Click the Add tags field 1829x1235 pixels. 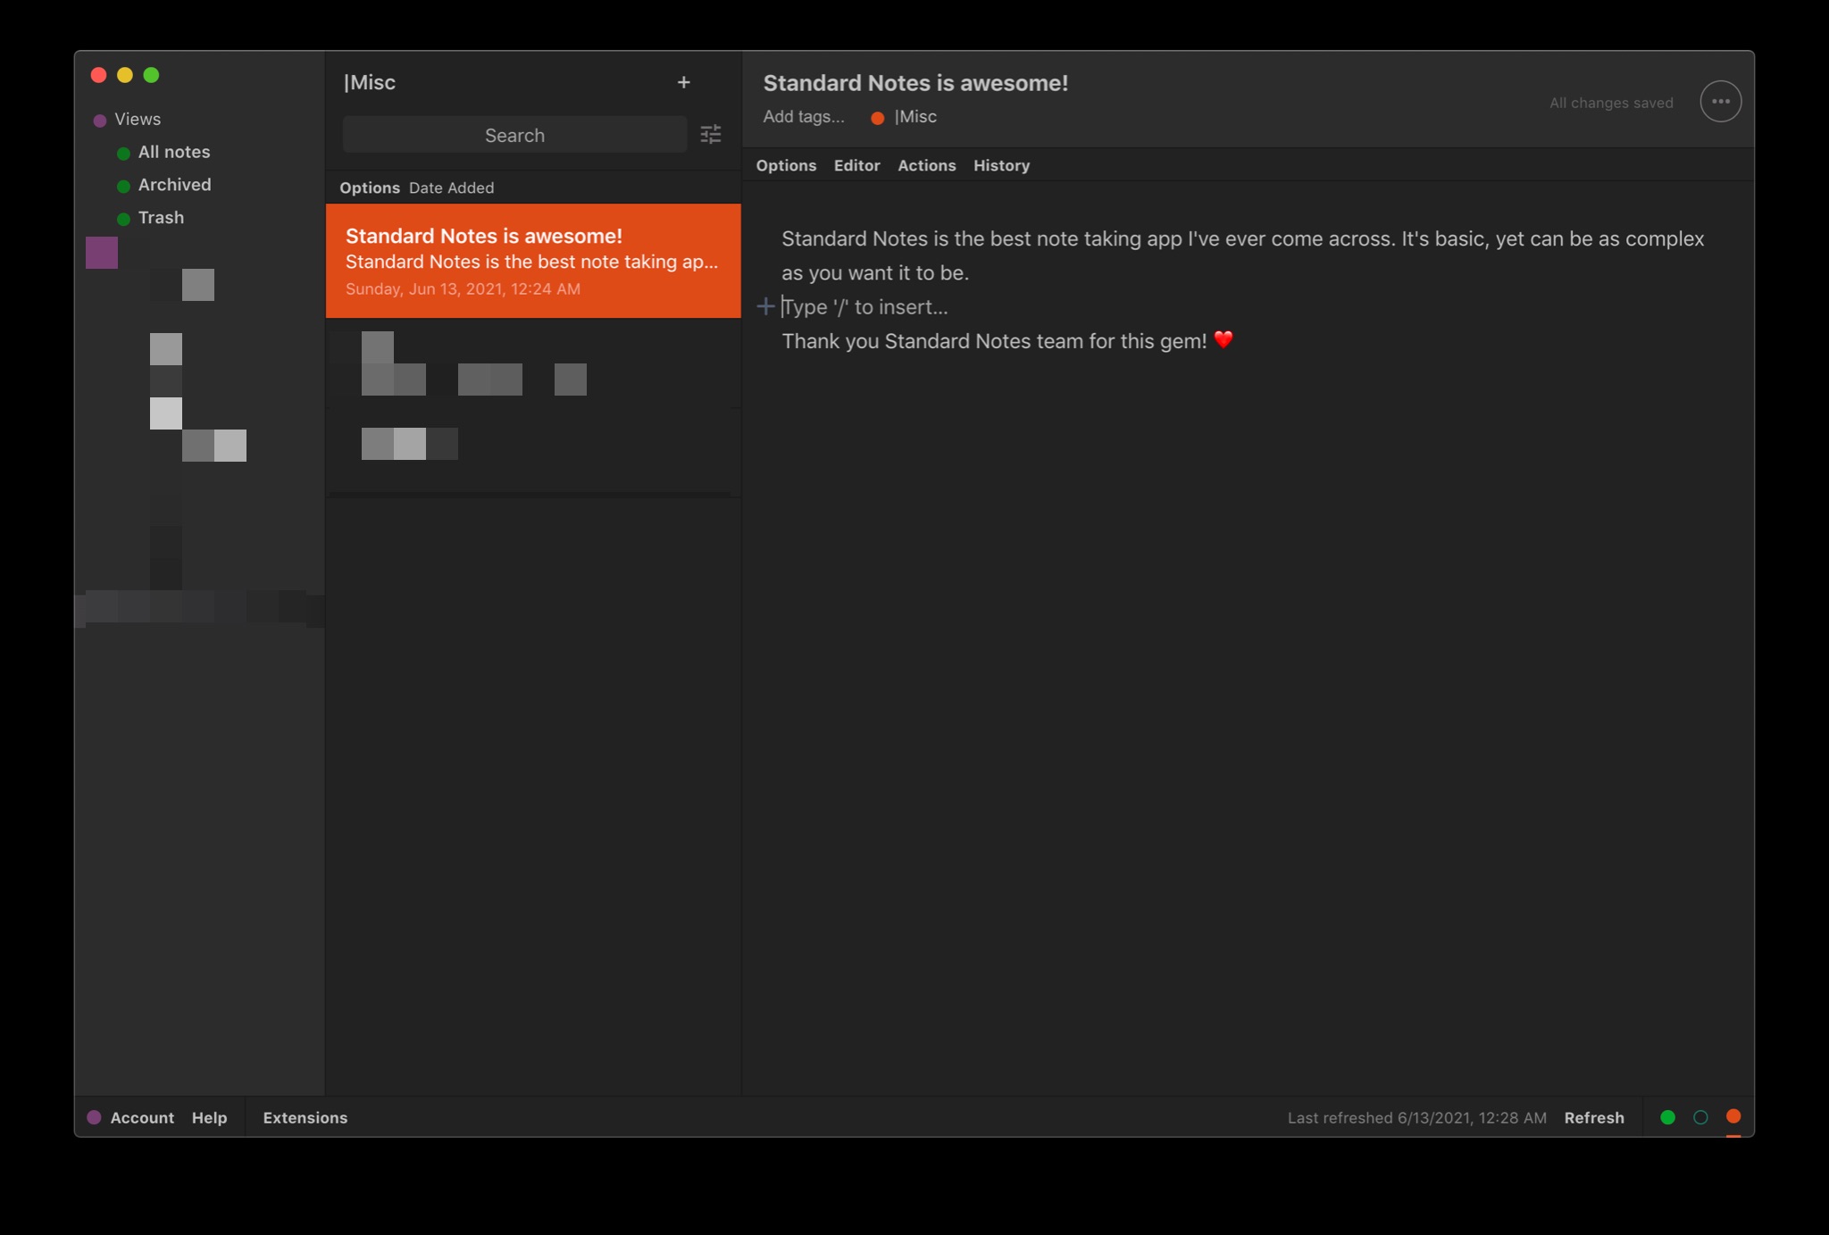(x=803, y=117)
